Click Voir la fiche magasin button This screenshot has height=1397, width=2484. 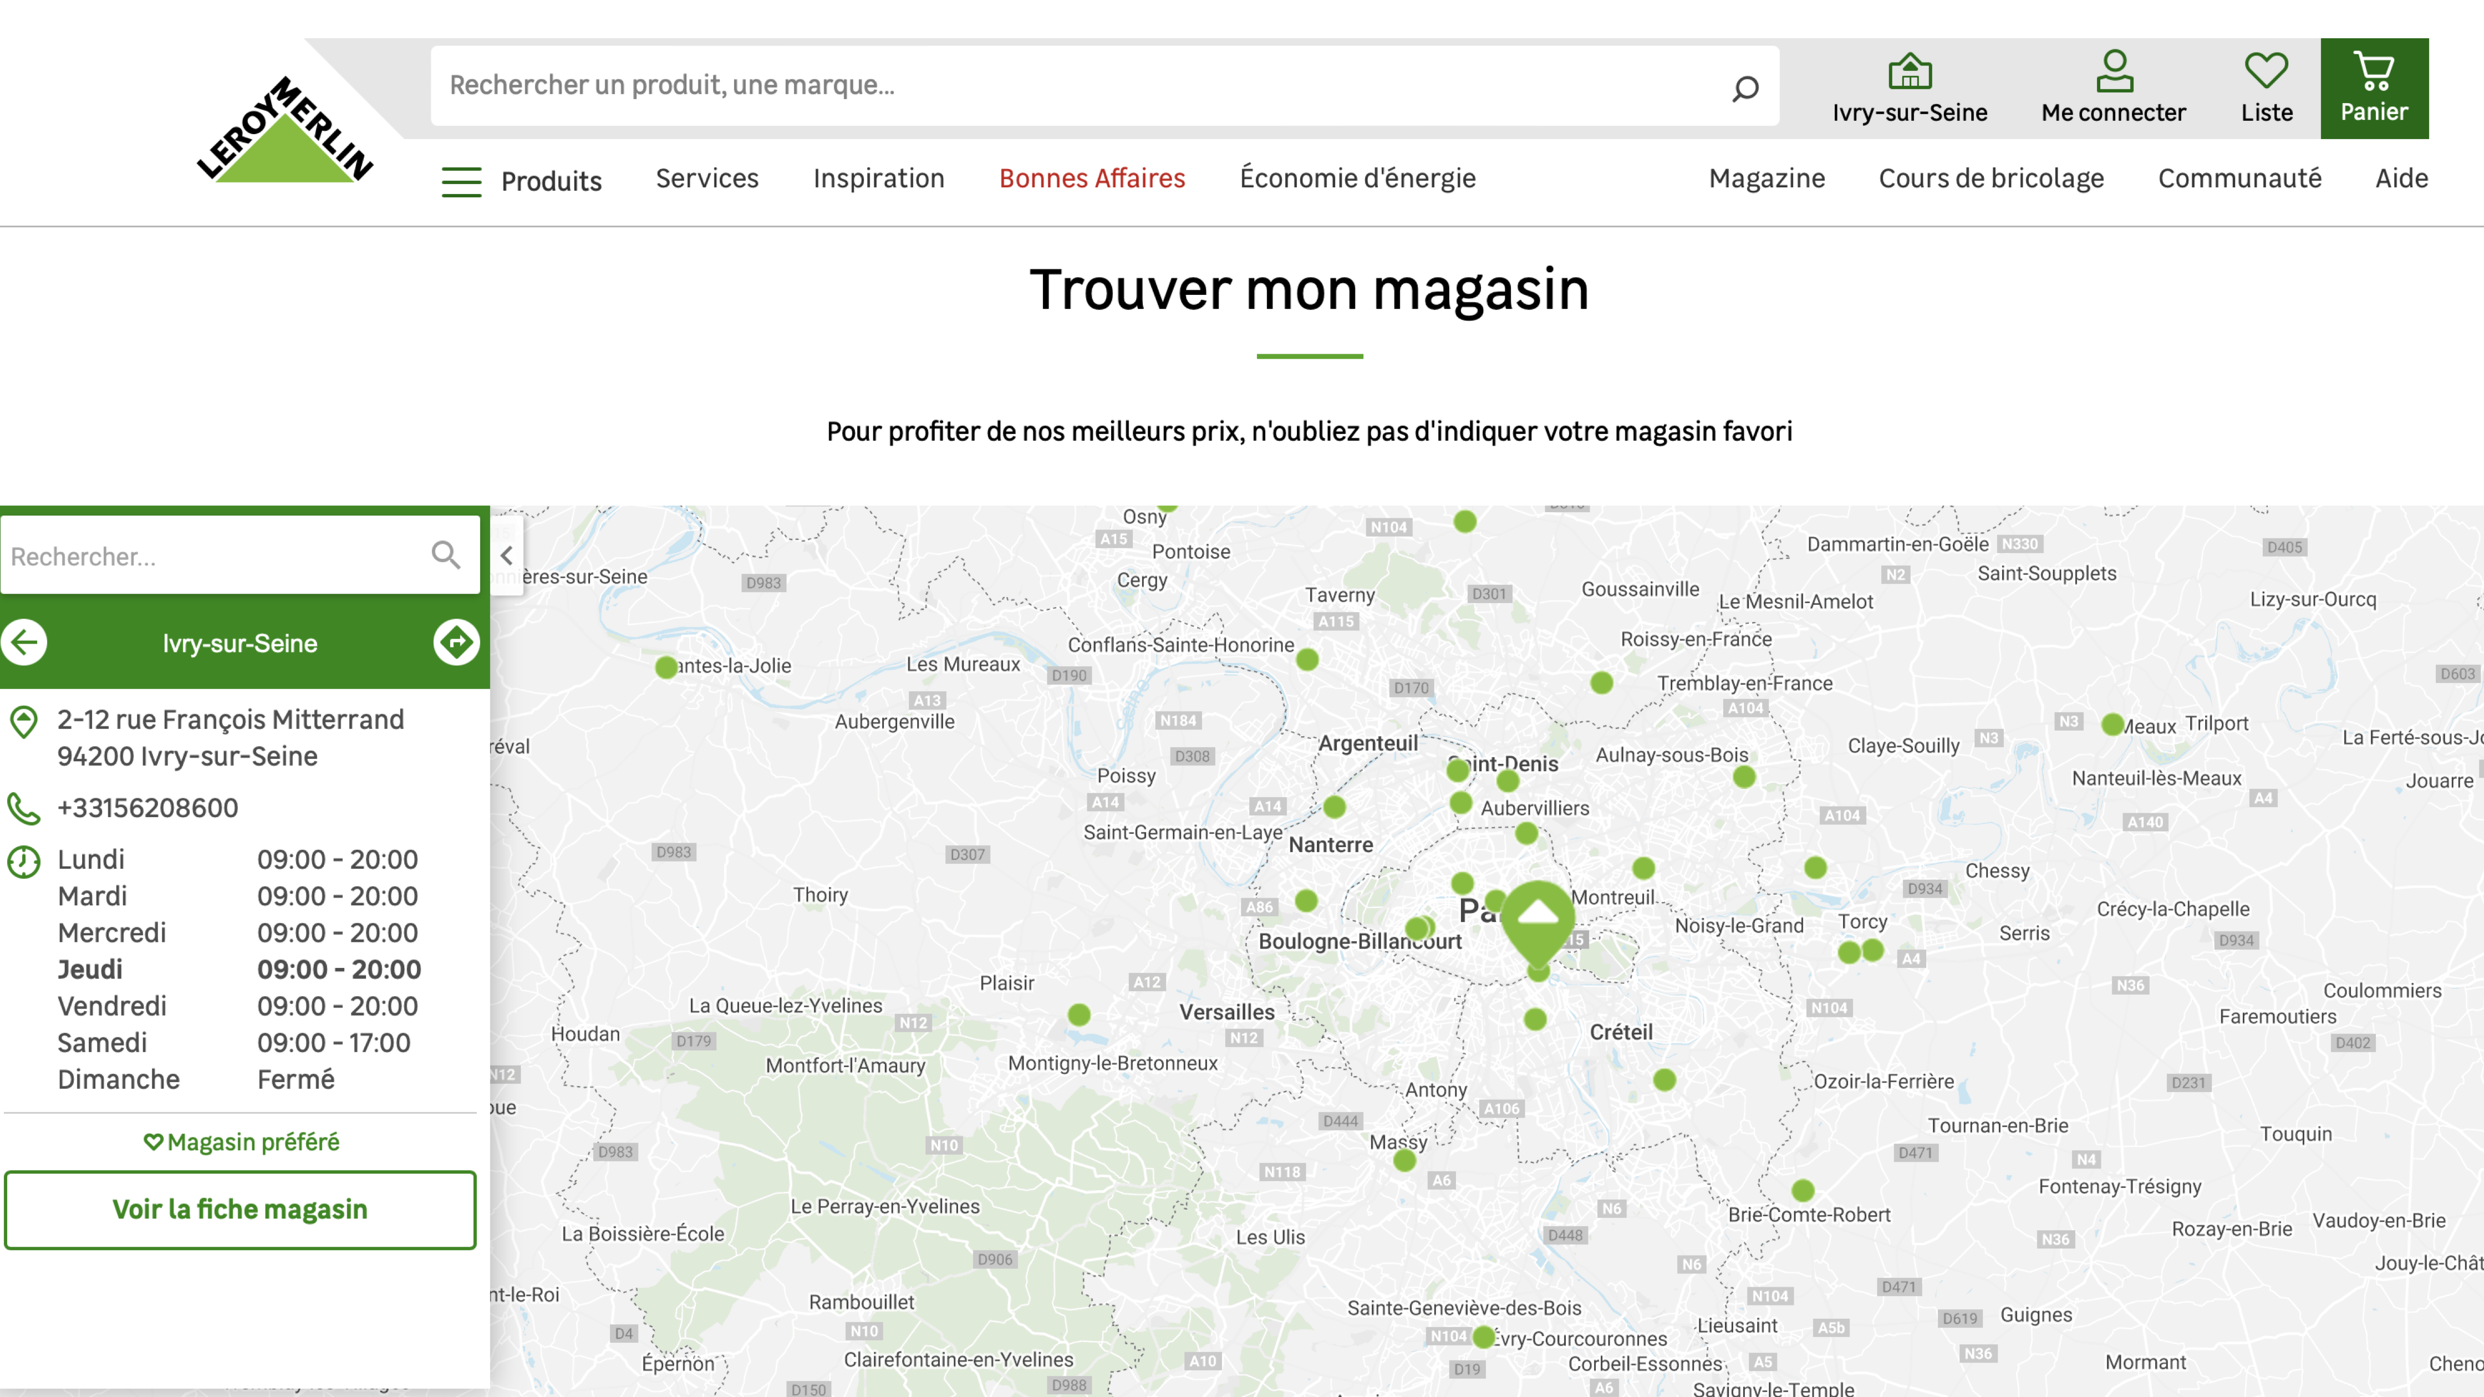(x=240, y=1210)
